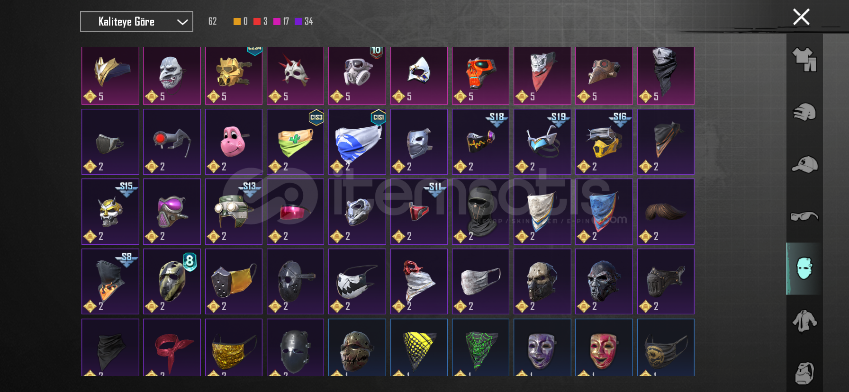The image size is (849, 392).
Task: Click the dropdown chevron arrow
Action: pos(182,22)
